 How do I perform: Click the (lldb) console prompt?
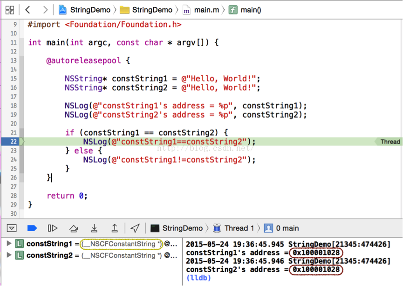[198, 278]
